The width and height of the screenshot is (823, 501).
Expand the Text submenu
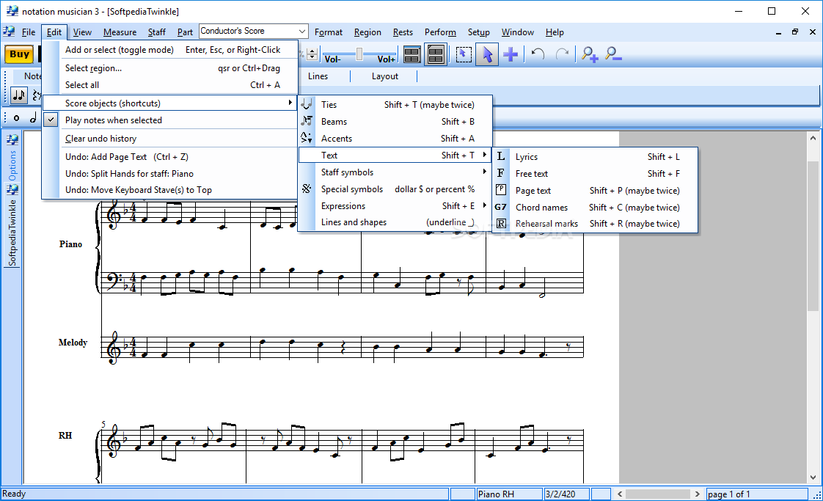coord(395,155)
